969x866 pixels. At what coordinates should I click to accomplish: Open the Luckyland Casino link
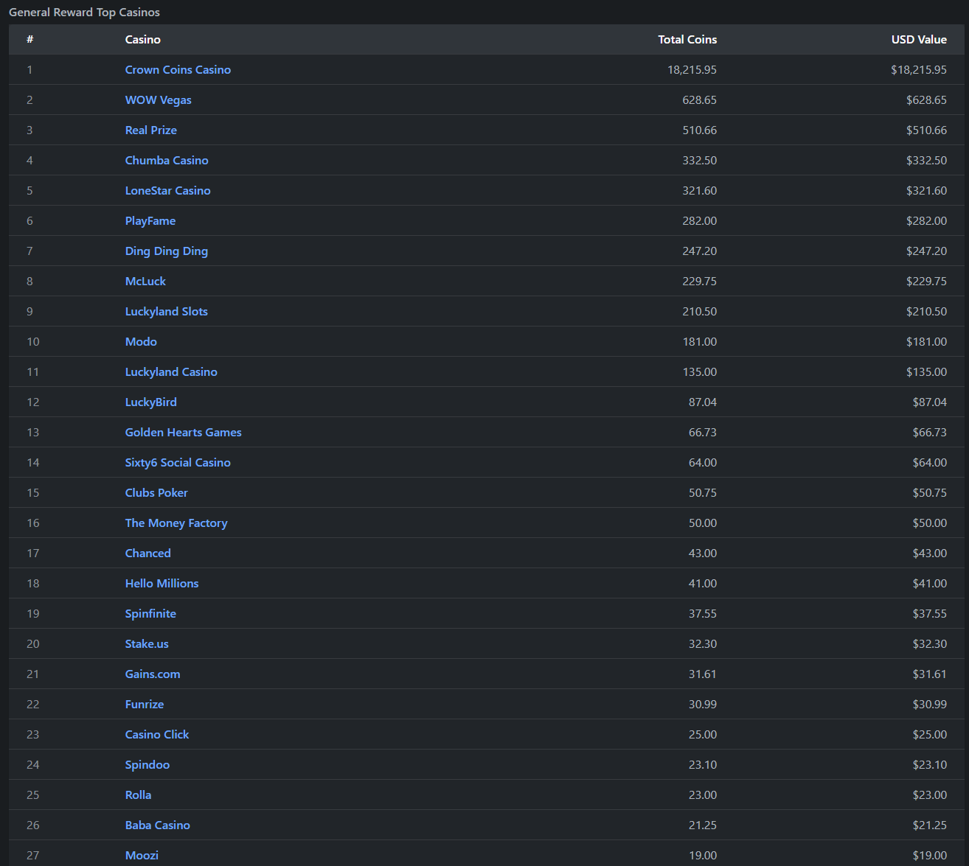(x=171, y=371)
